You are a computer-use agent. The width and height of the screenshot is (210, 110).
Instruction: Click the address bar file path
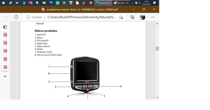point(81,17)
